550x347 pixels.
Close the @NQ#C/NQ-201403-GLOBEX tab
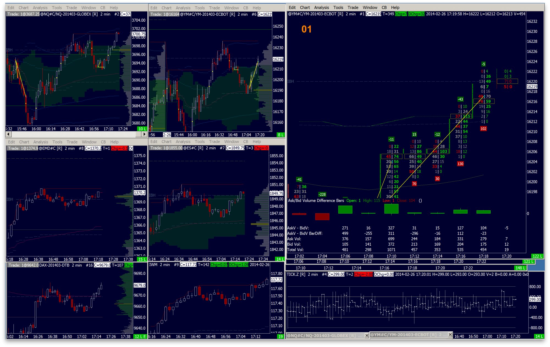(x=367, y=335)
